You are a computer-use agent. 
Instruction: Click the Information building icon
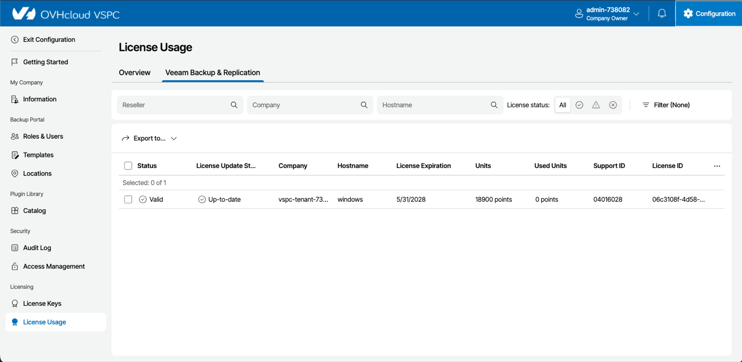tap(15, 99)
